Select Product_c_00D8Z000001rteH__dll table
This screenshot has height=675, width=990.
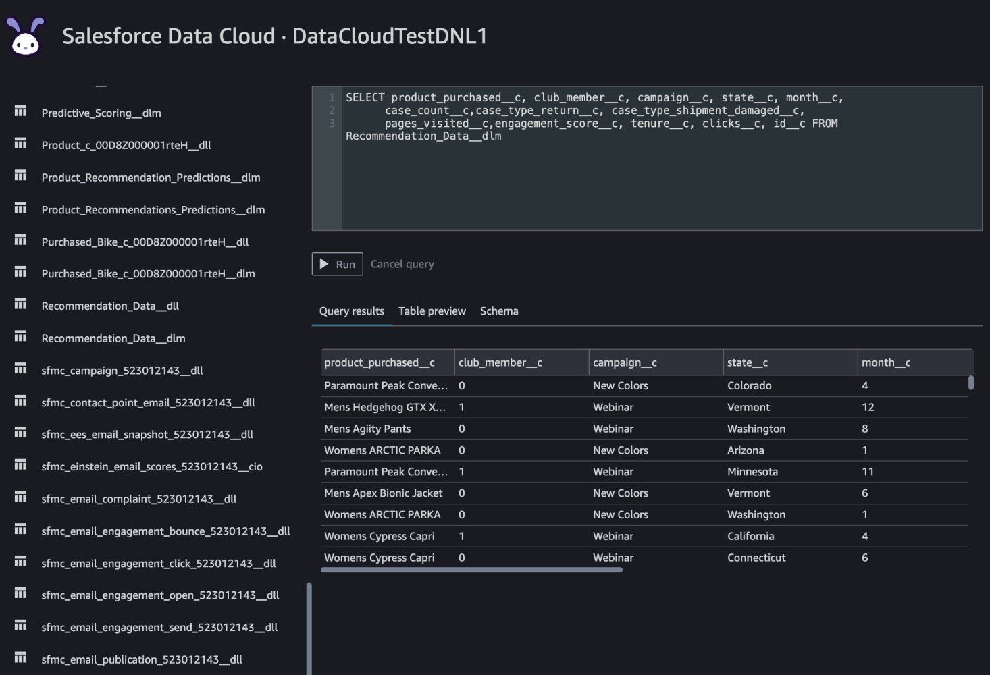point(126,145)
